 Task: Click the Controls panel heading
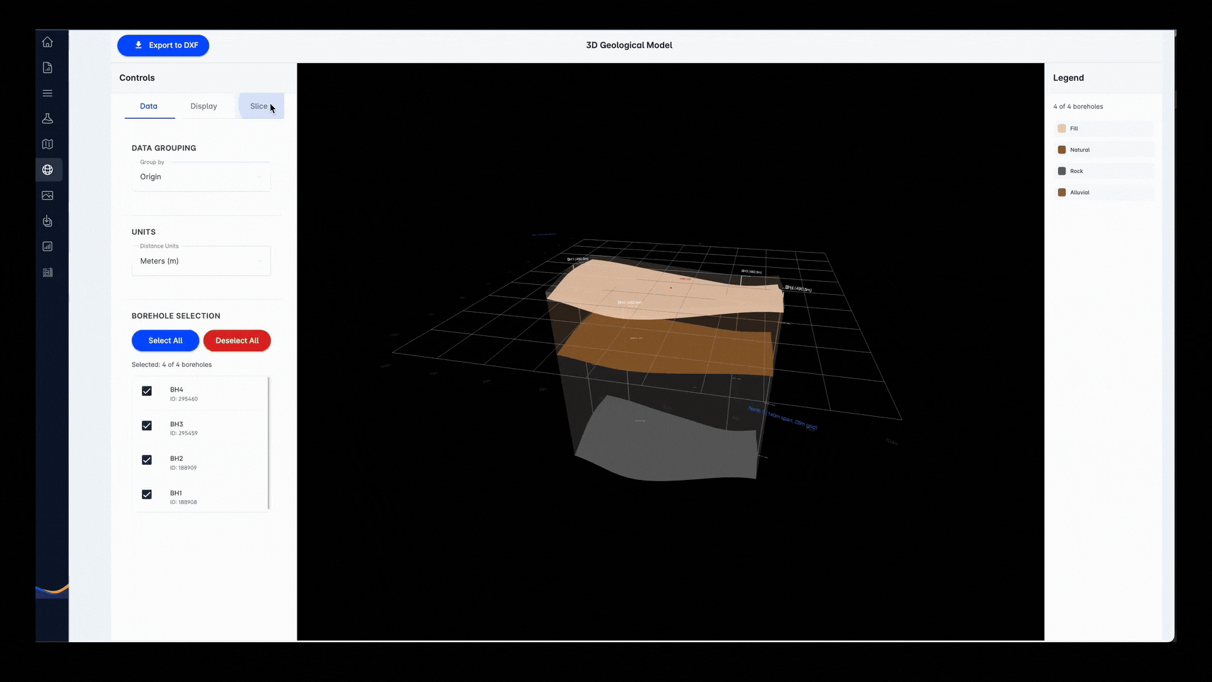137,78
